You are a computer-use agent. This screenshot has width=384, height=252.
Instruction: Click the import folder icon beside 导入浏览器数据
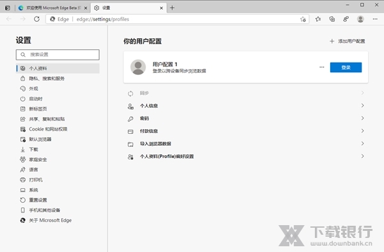[131, 145]
